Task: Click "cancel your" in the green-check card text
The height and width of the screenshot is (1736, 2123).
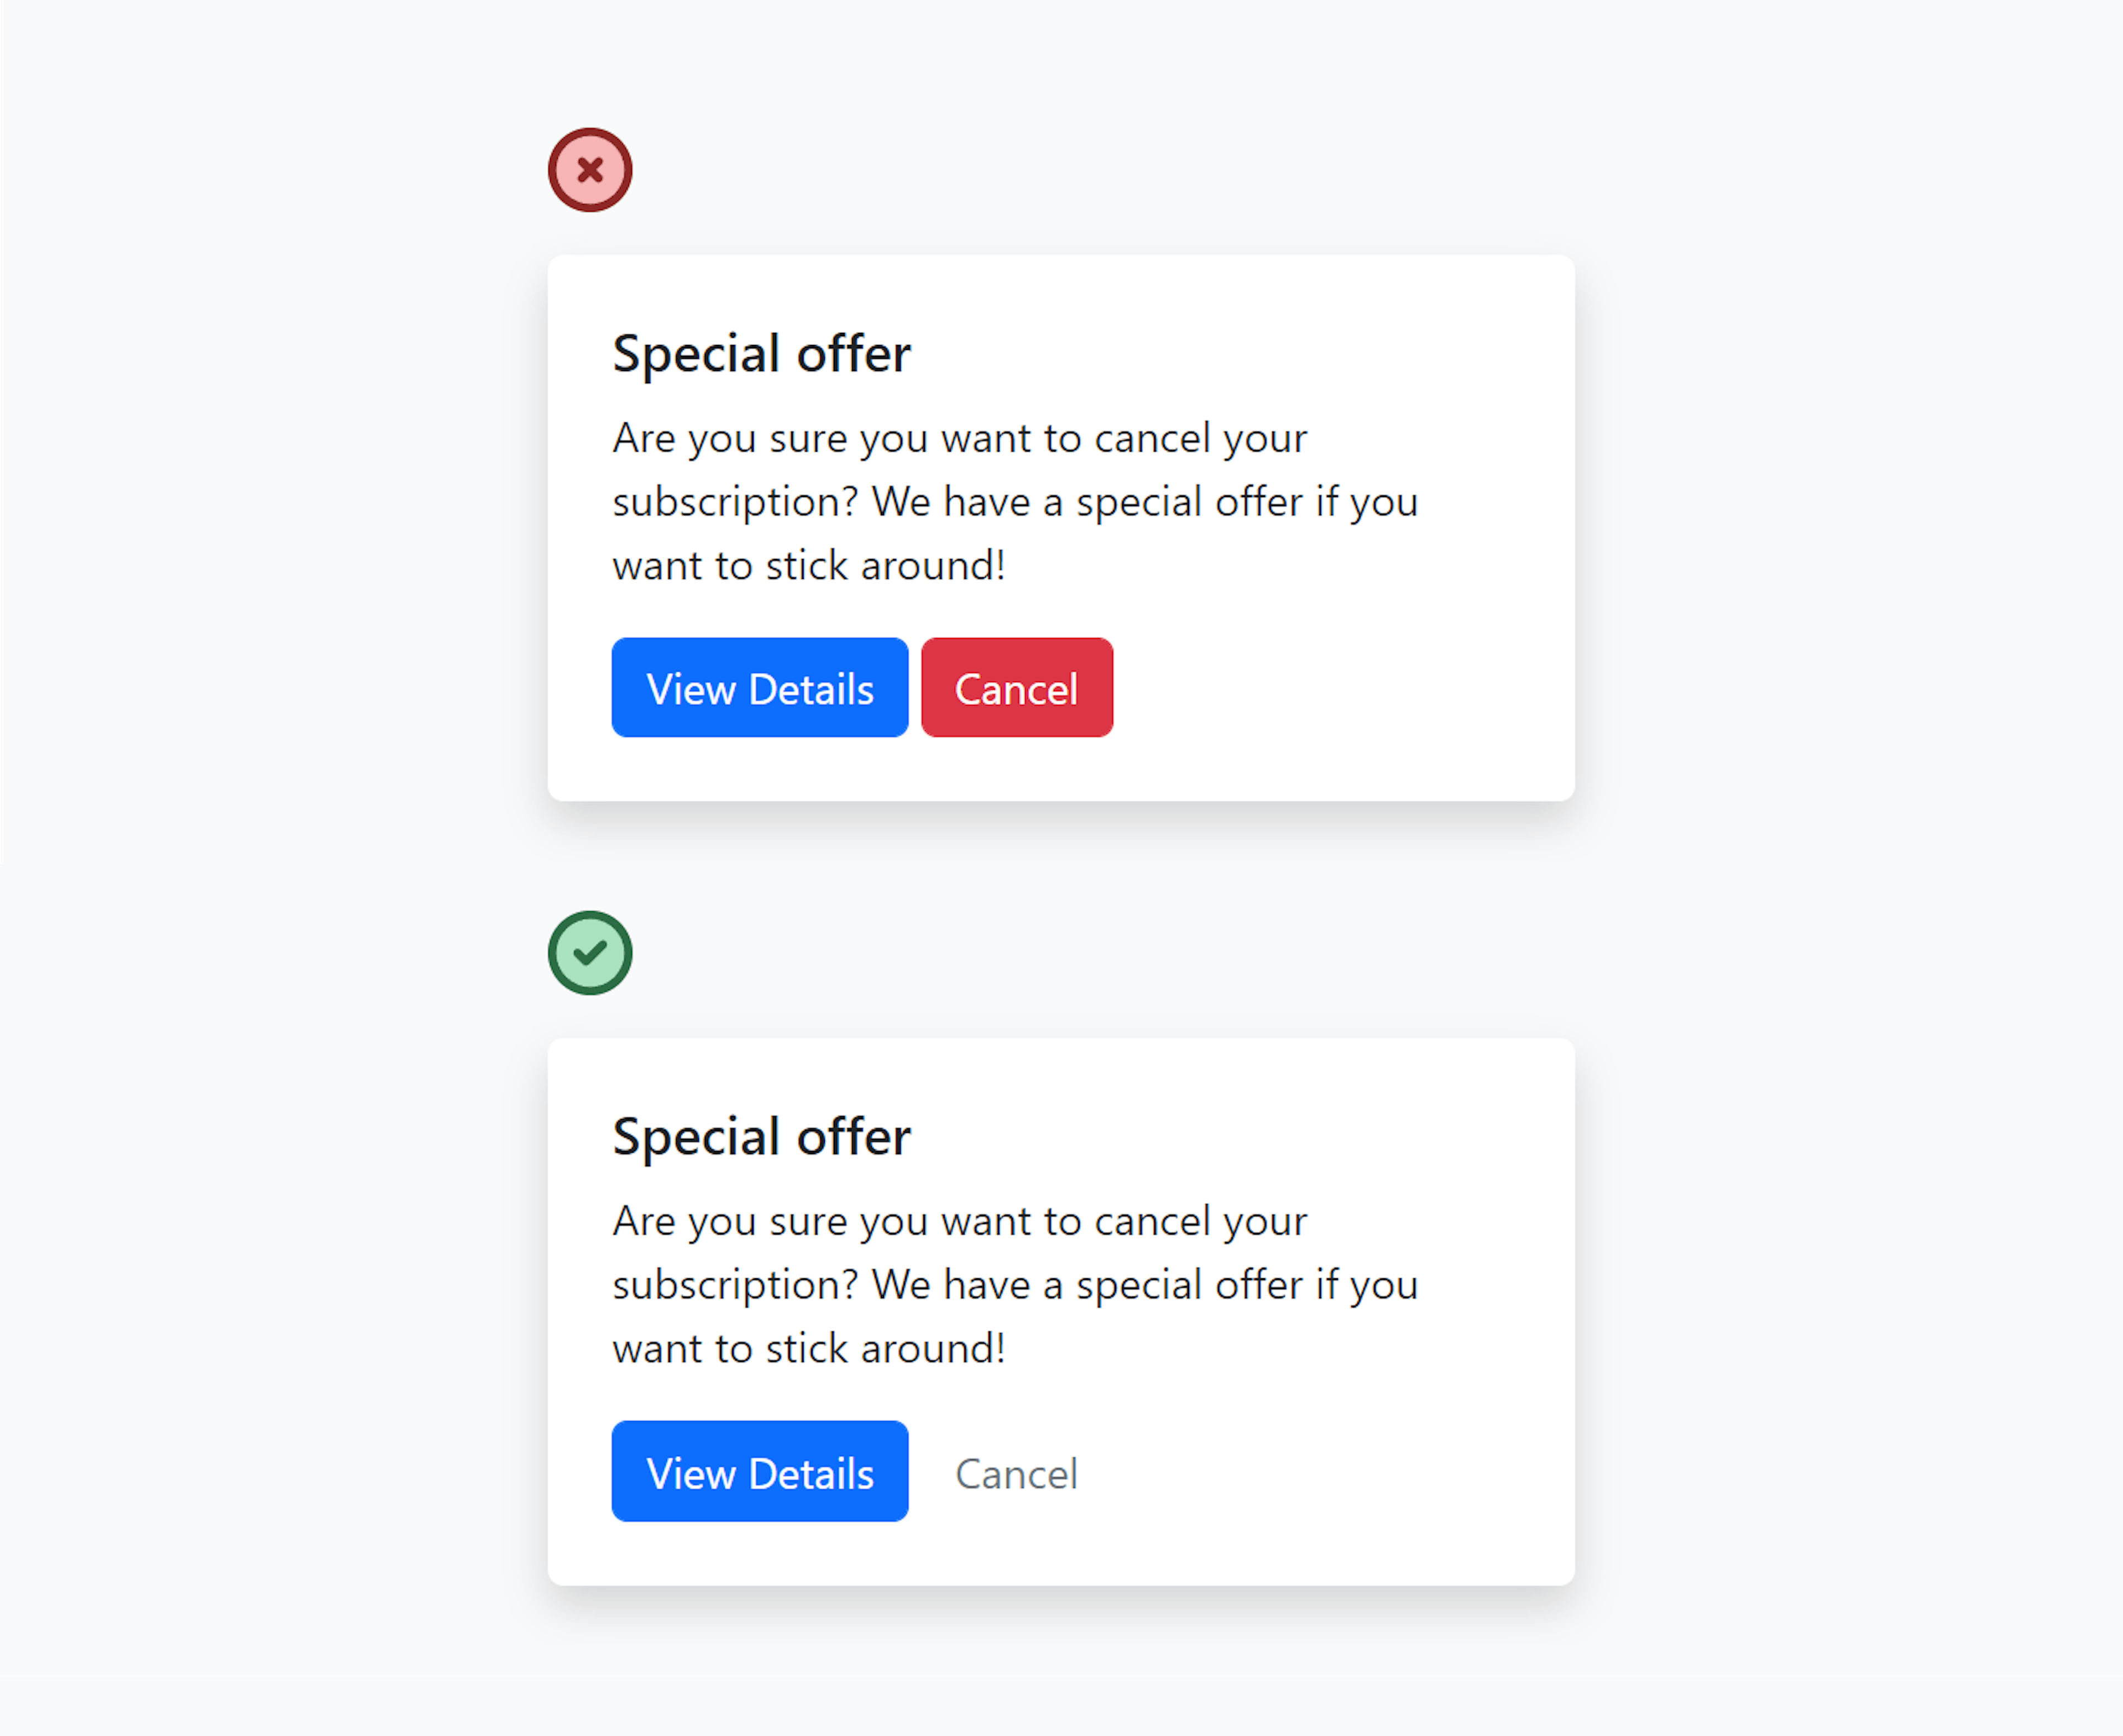Action: [1200, 1222]
